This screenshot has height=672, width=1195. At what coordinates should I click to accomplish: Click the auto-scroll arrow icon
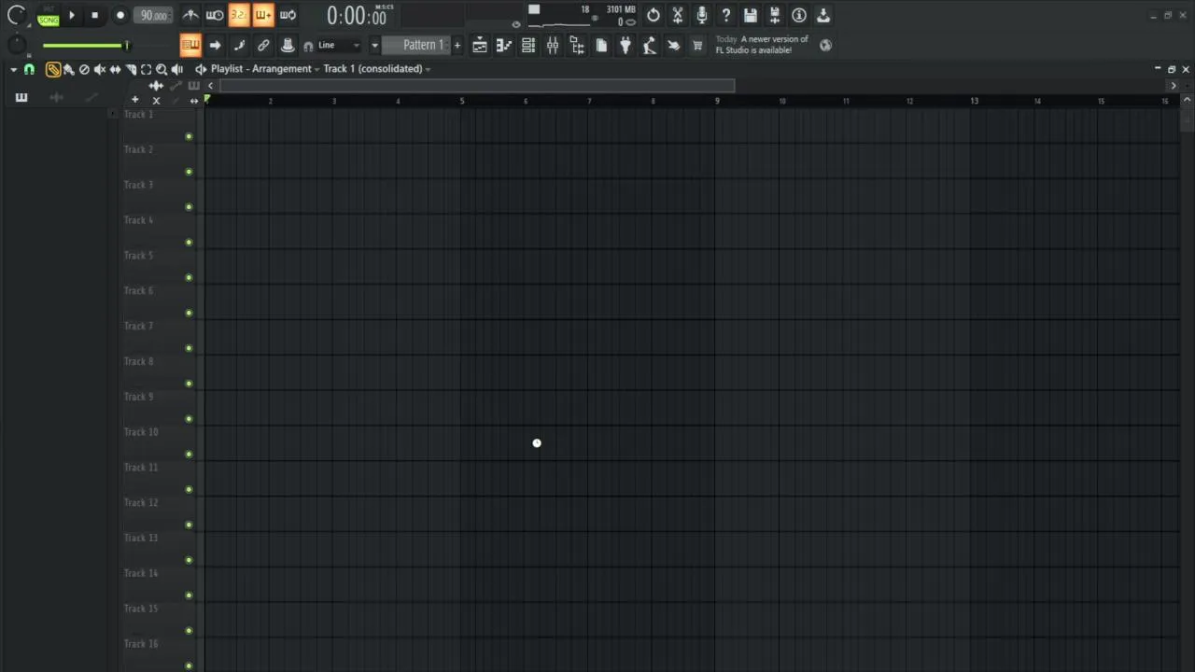[215, 45]
